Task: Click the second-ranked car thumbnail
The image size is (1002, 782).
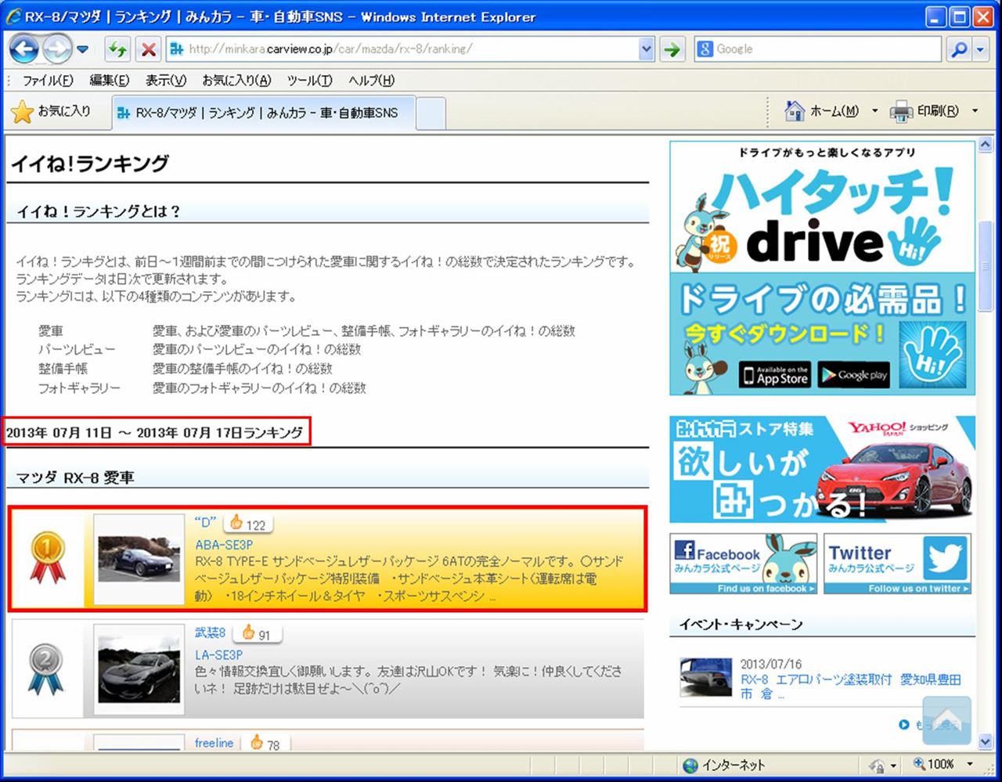Action: 139,668
